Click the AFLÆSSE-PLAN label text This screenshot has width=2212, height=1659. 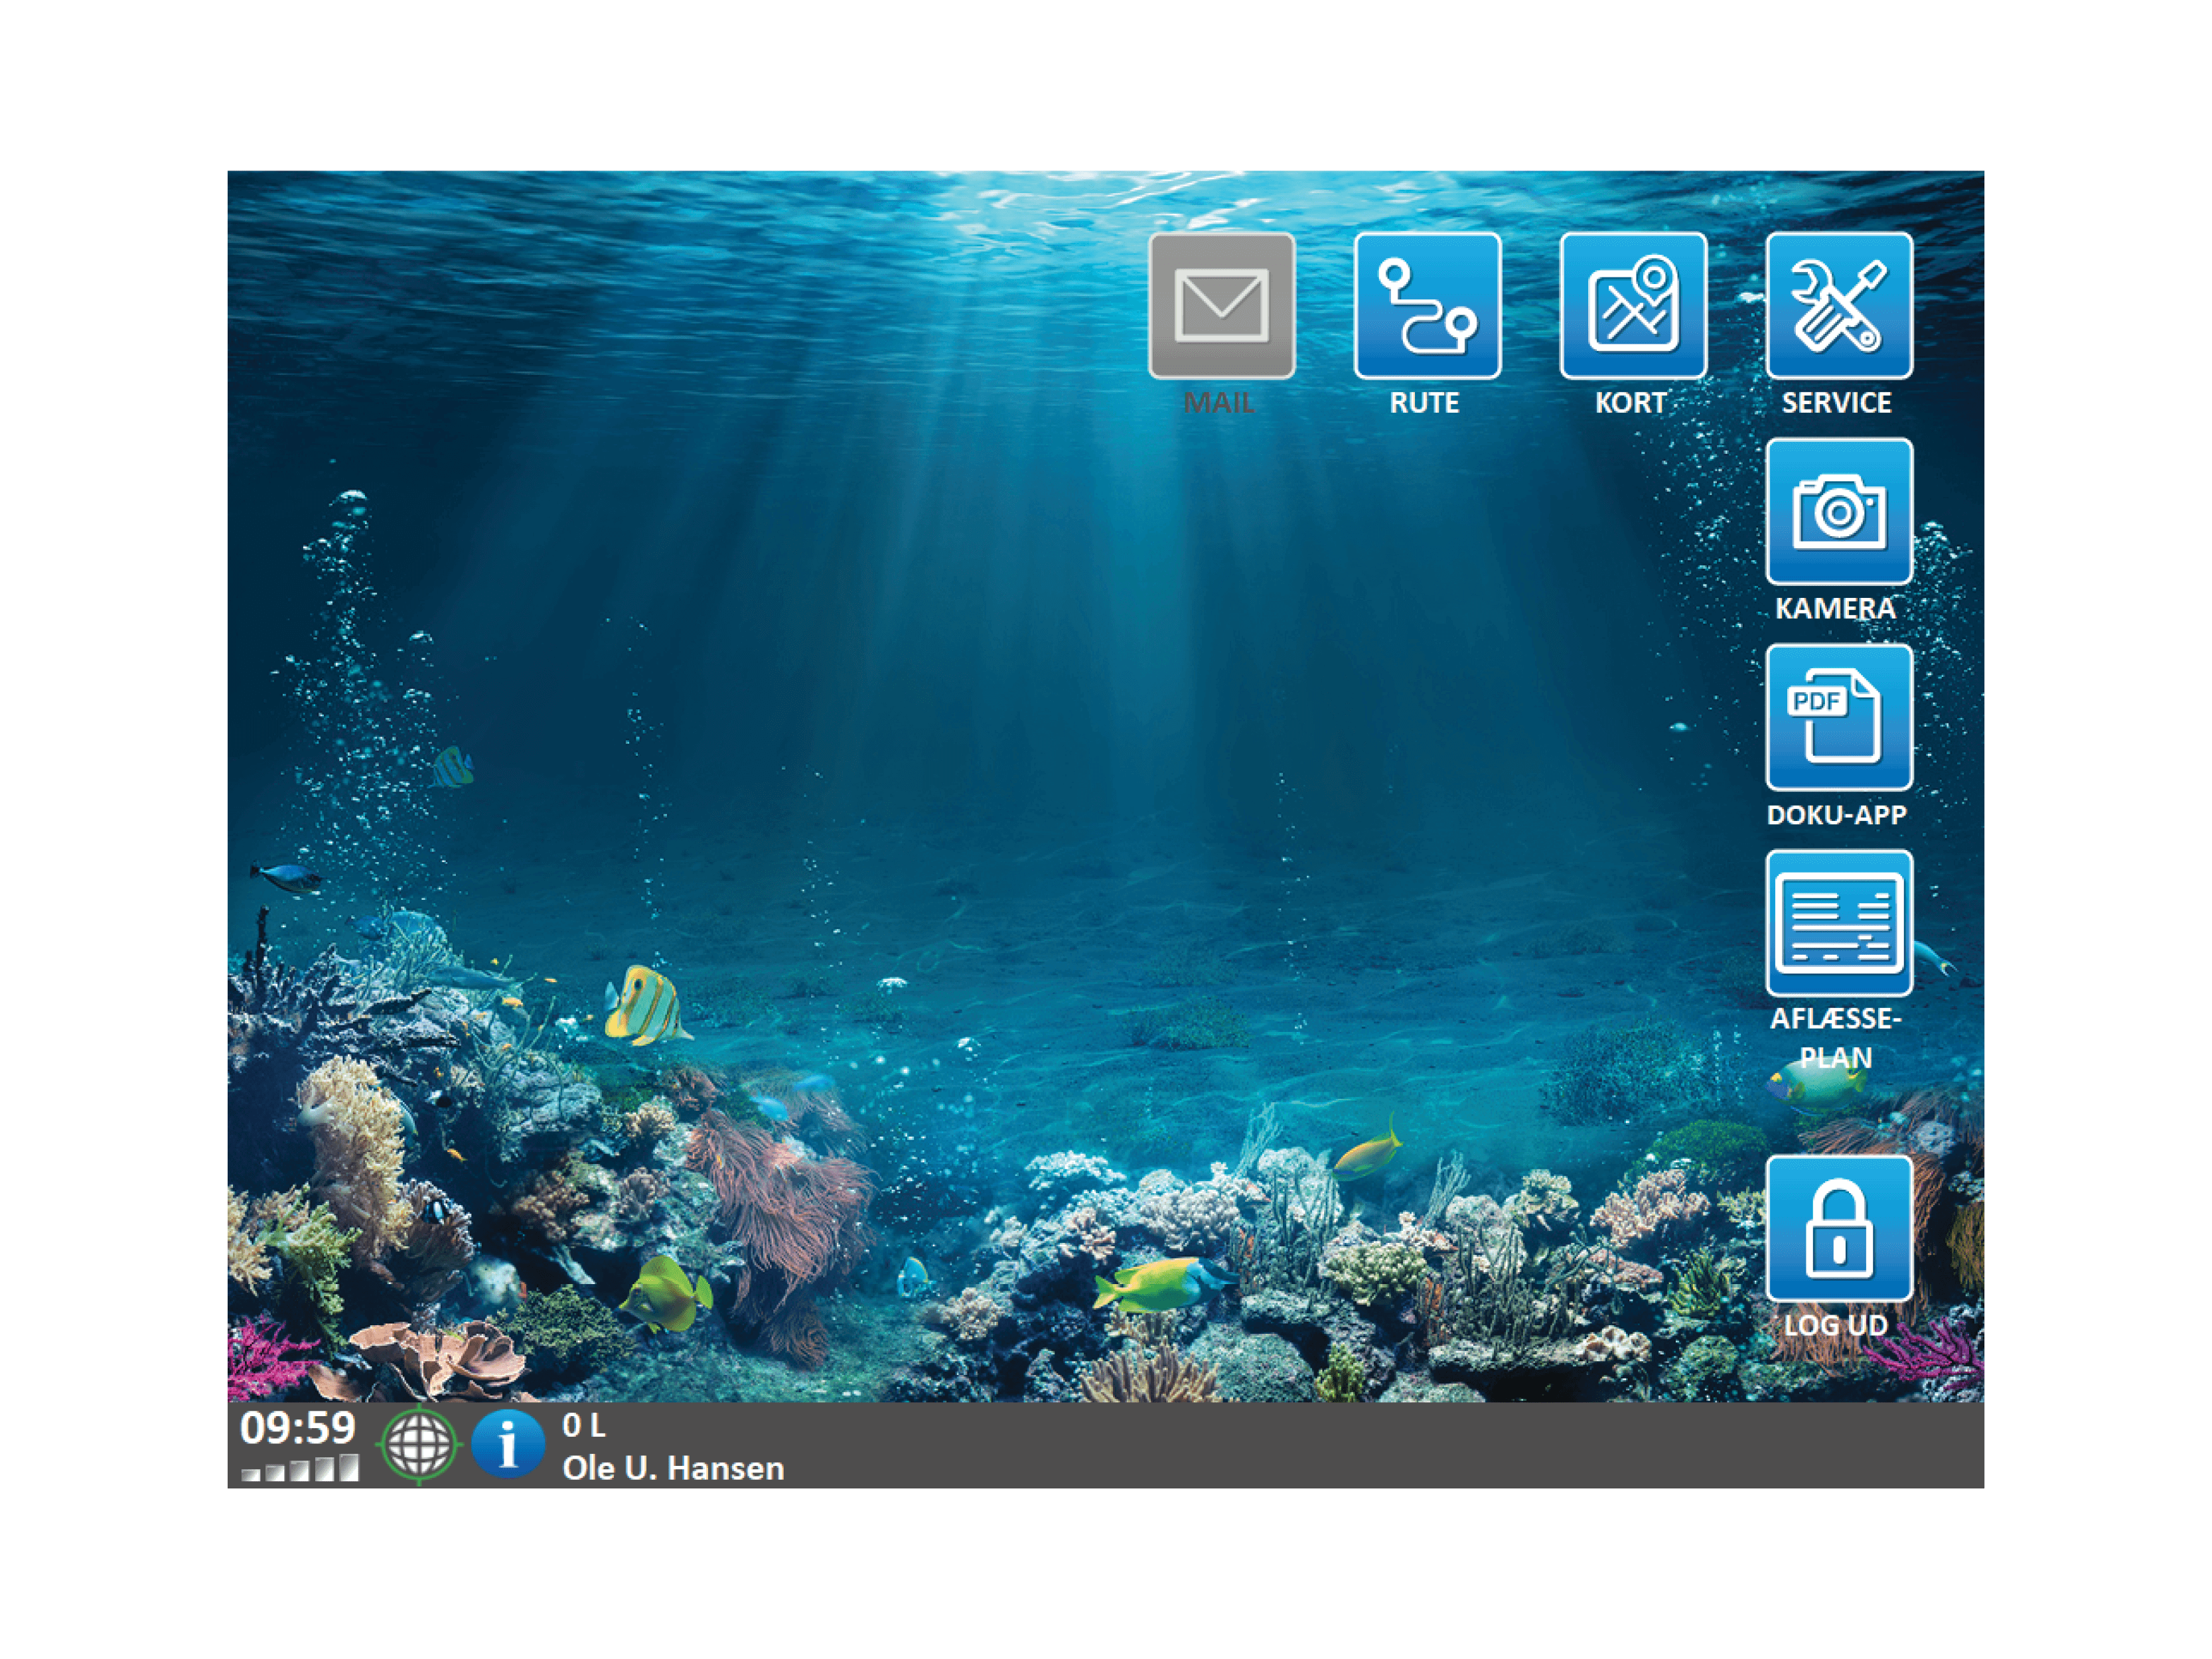click(1836, 1038)
